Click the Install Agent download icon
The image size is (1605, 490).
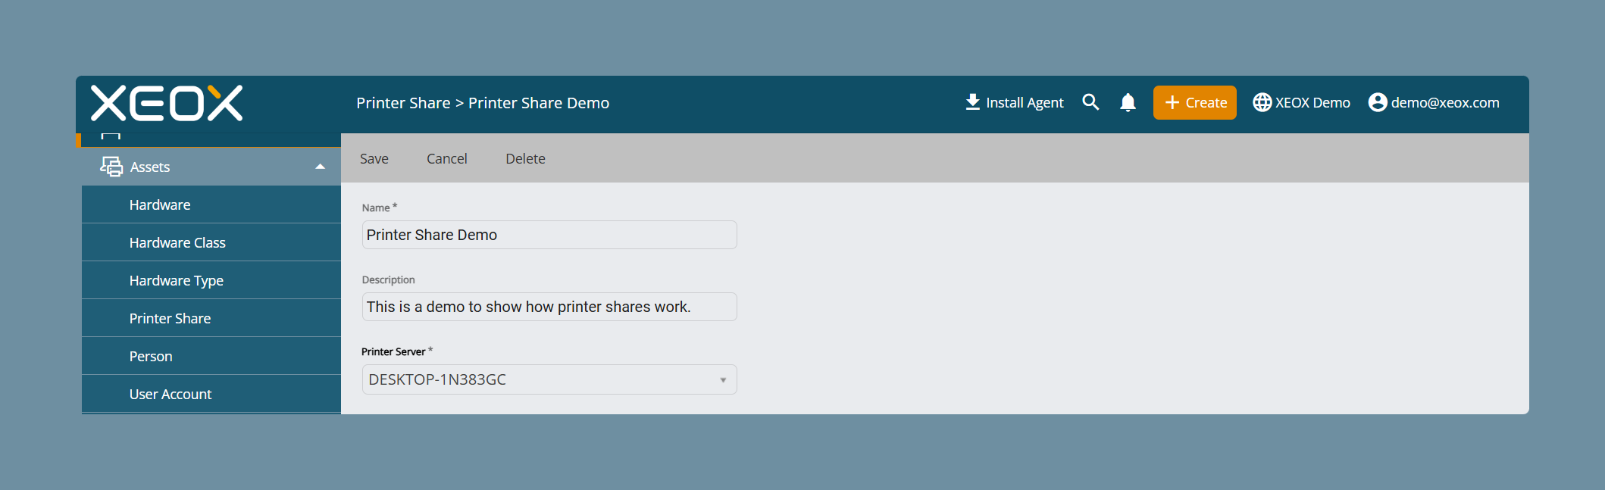click(x=972, y=102)
